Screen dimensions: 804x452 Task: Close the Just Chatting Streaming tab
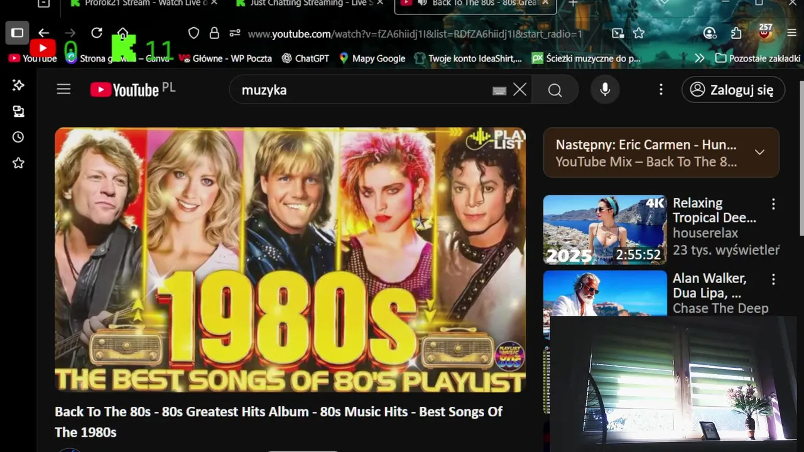click(380, 4)
